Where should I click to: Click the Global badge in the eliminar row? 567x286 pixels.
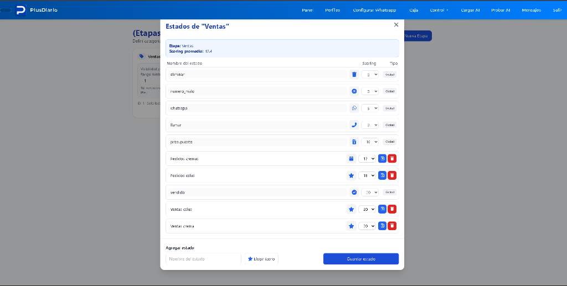pos(390,74)
